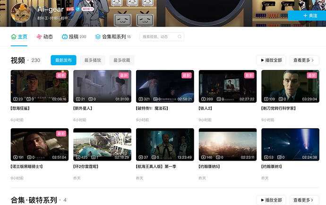Click the 【约翰康纳1】 title link

click(x=272, y=167)
